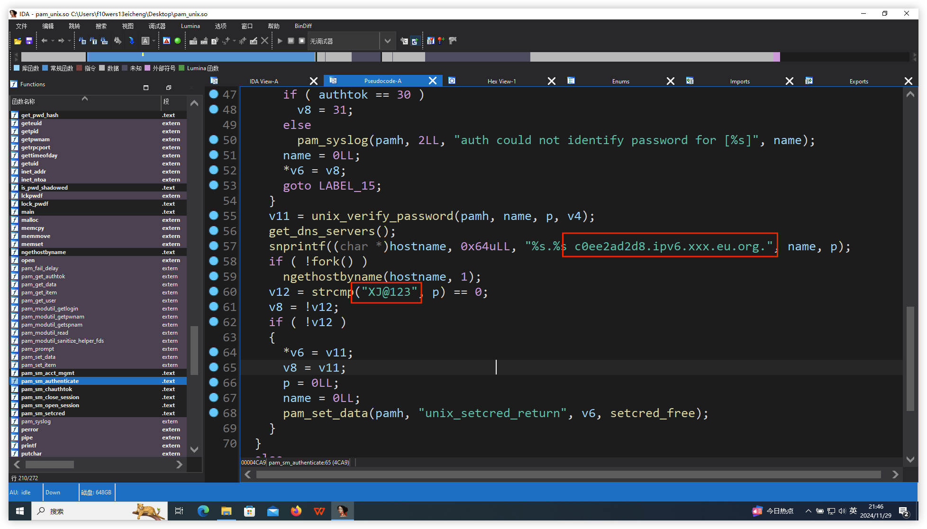The height and width of the screenshot is (529, 927).
Task: Click the 函数名称 column header
Action: coord(85,101)
